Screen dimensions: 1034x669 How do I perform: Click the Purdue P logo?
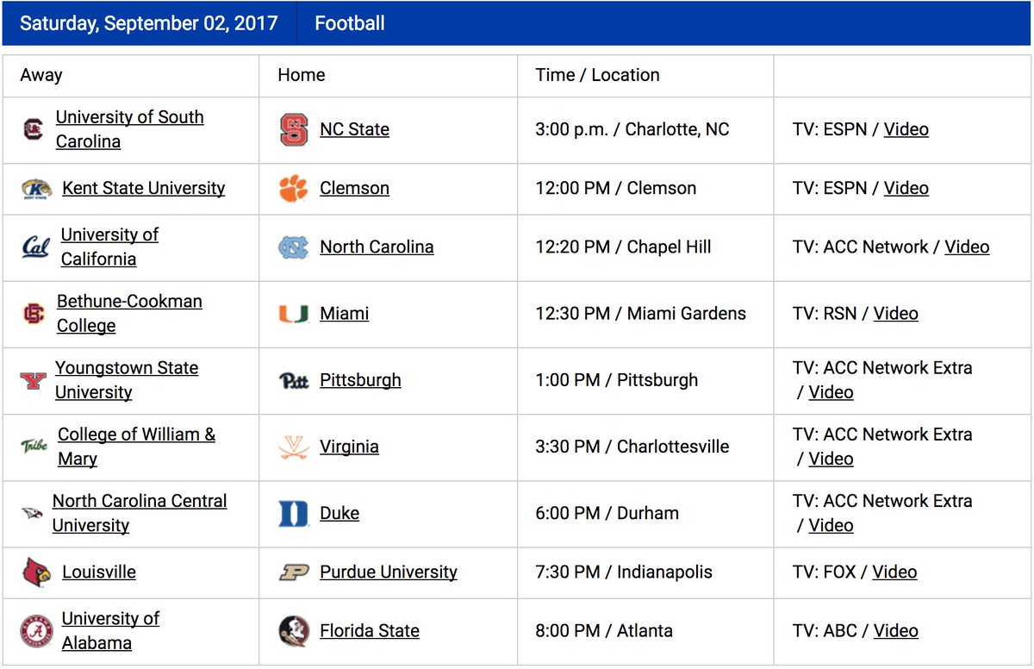tap(293, 572)
